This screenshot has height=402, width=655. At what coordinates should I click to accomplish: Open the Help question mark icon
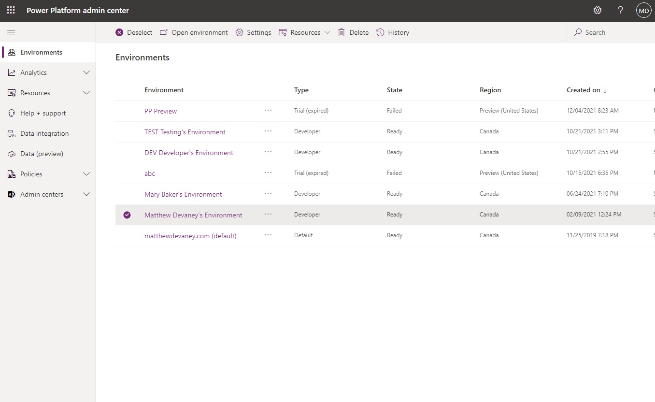click(x=620, y=10)
